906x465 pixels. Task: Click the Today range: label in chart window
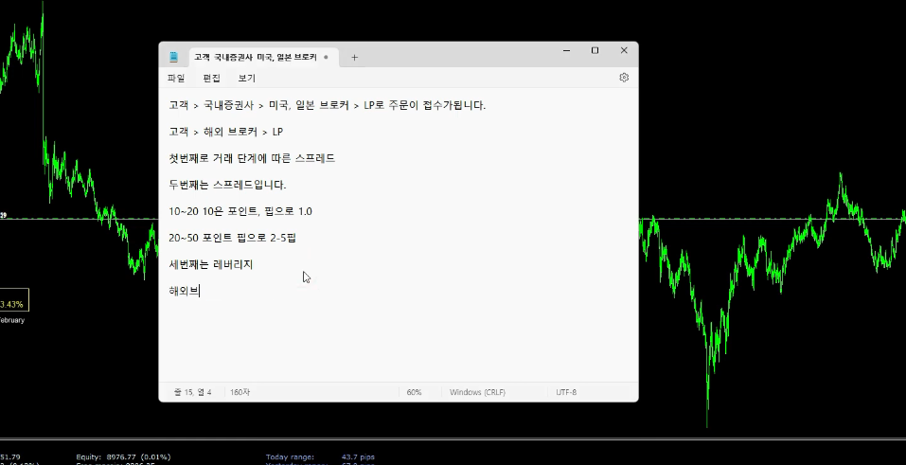point(290,456)
